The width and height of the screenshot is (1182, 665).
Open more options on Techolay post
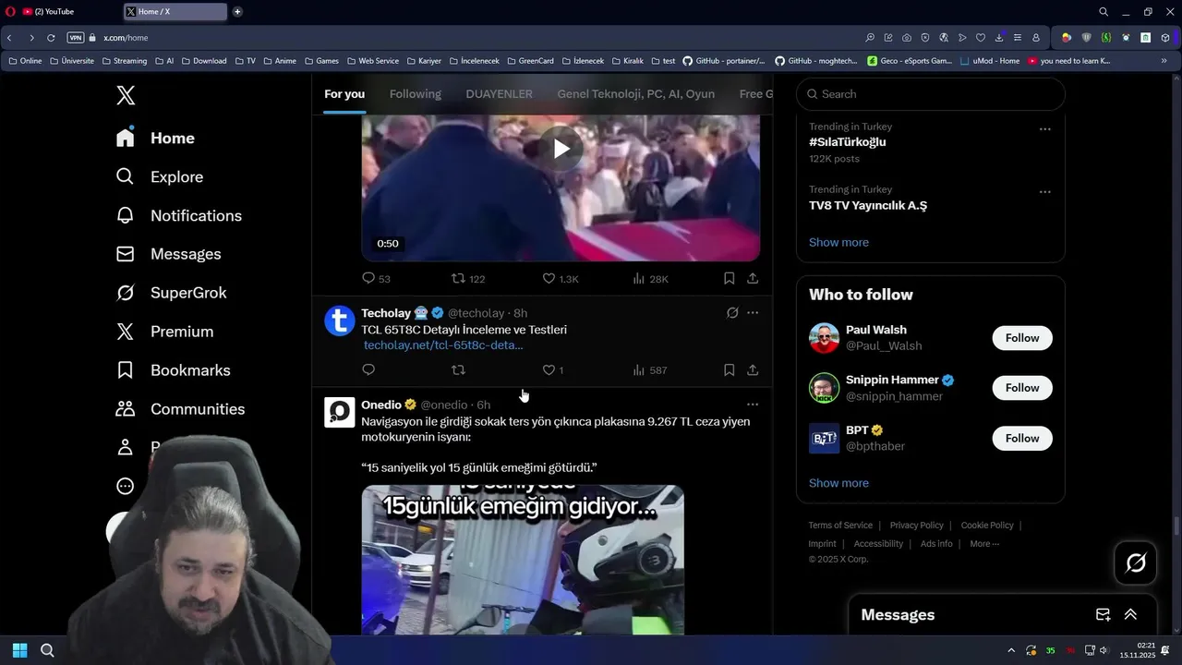pyautogui.click(x=753, y=313)
